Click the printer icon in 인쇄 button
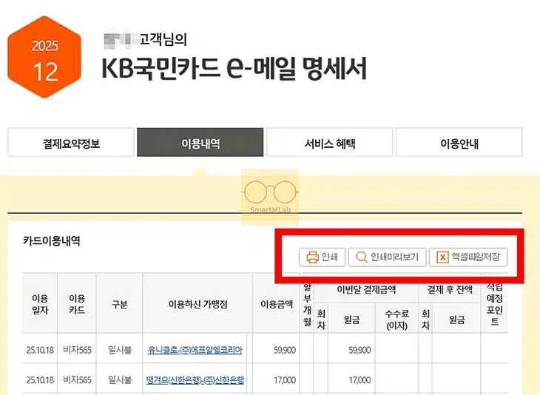540x395 pixels. [312, 257]
